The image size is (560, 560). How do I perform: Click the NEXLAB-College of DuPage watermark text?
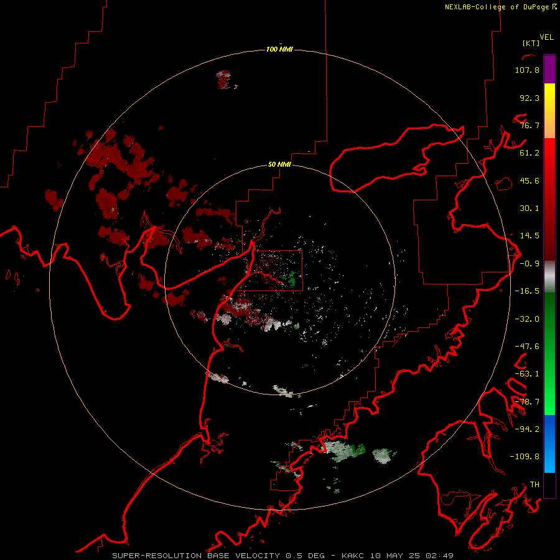[500, 7]
